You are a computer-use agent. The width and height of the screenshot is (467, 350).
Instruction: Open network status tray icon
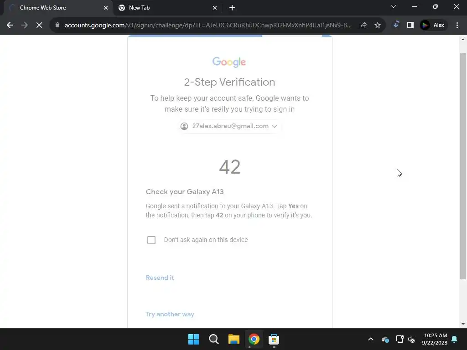click(400, 339)
